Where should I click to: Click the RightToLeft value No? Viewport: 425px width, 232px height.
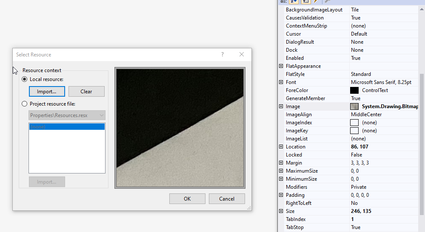(x=354, y=203)
